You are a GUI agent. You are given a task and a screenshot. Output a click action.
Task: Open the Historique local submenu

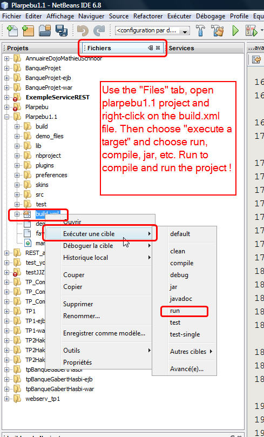[x=99, y=258]
